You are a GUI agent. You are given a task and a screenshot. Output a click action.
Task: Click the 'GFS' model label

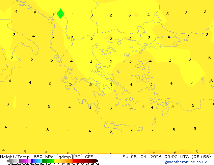(89, 157)
